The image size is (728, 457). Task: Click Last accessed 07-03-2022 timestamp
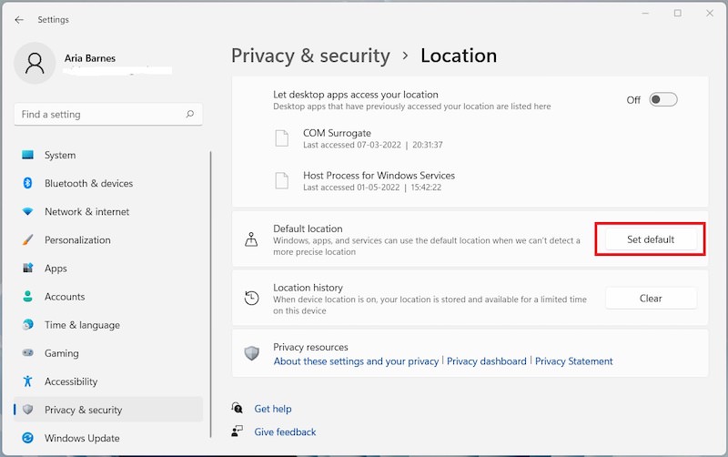click(x=373, y=145)
